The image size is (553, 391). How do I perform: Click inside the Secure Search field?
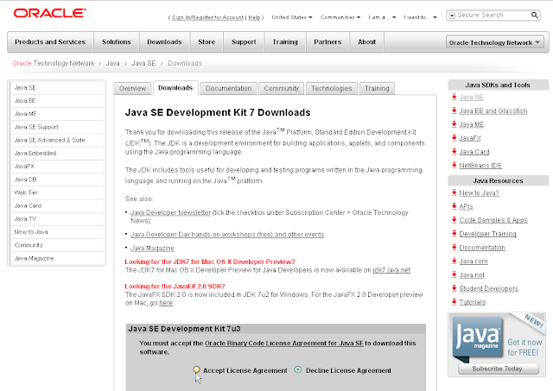coord(493,16)
